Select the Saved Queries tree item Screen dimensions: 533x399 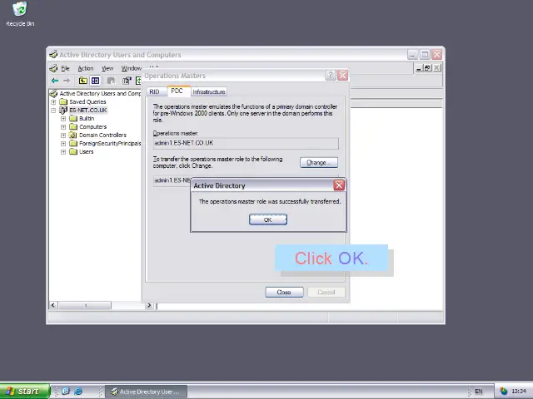(x=87, y=101)
